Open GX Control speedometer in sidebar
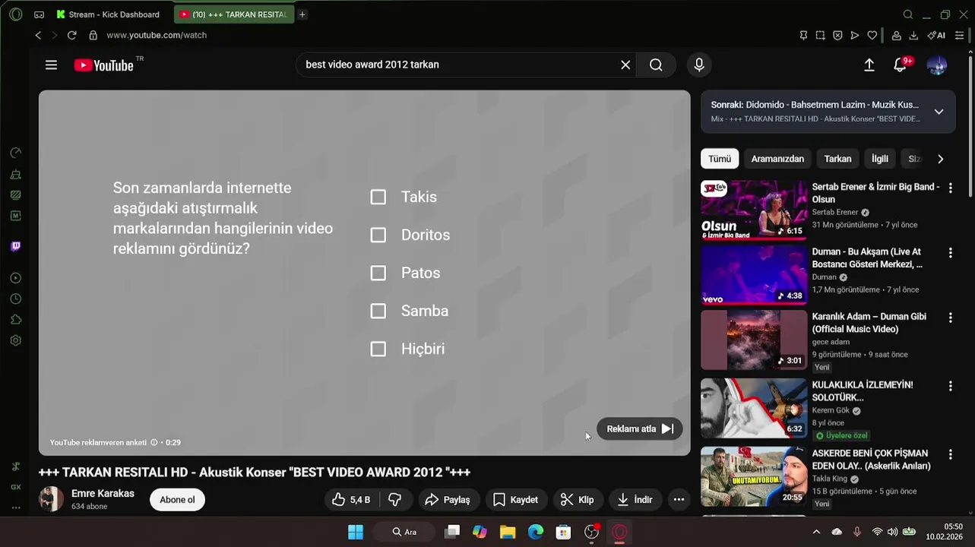Image resolution: width=975 pixels, height=547 pixels. tap(15, 153)
